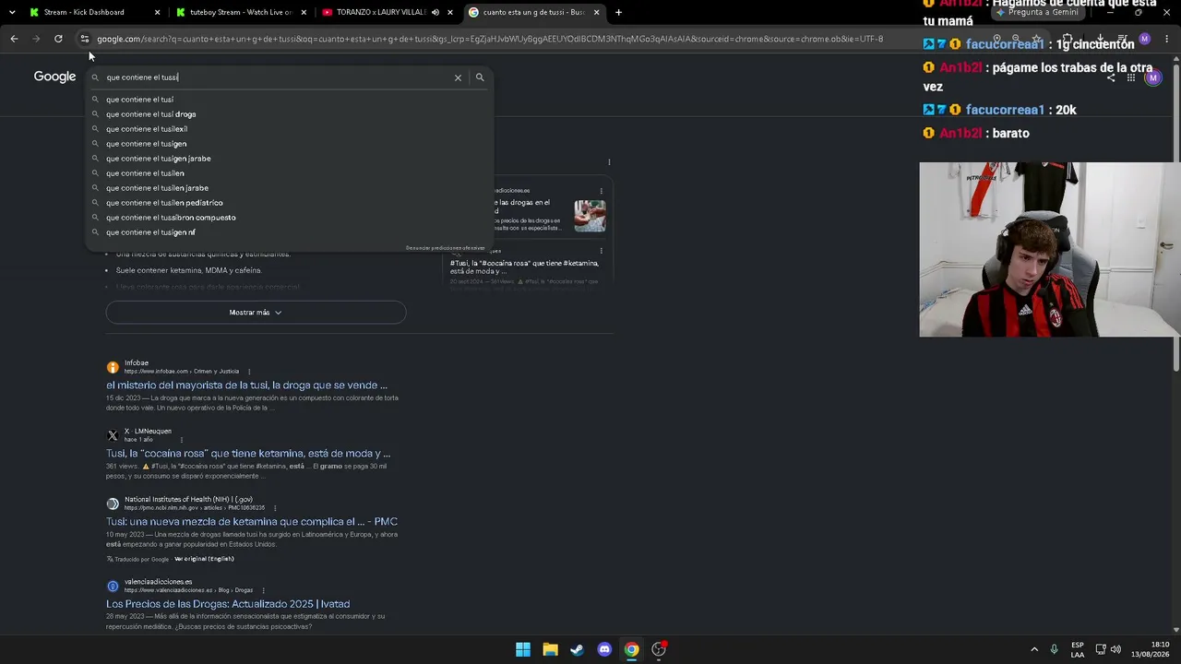Pick suggestion 'que contiene el tusigen jarabe'

click(x=290, y=159)
